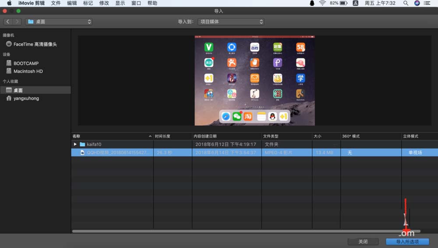The image size is (438, 248).
Task: Click the kaifa10 date 2018年6月12日
Action: pos(226,144)
